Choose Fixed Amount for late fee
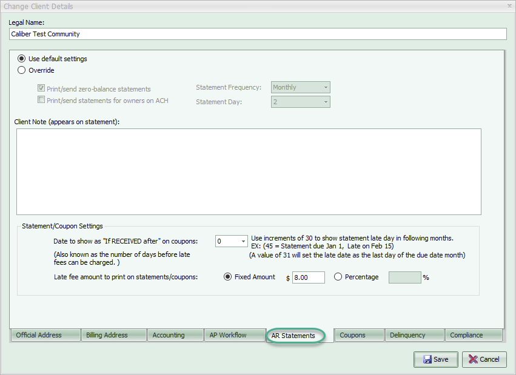 point(227,277)
